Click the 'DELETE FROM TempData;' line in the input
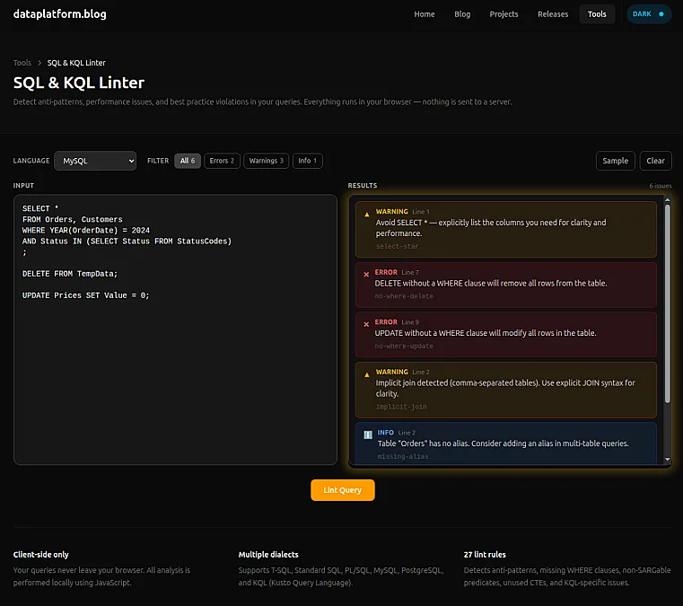683x606 pixels. tap(70, 274)
